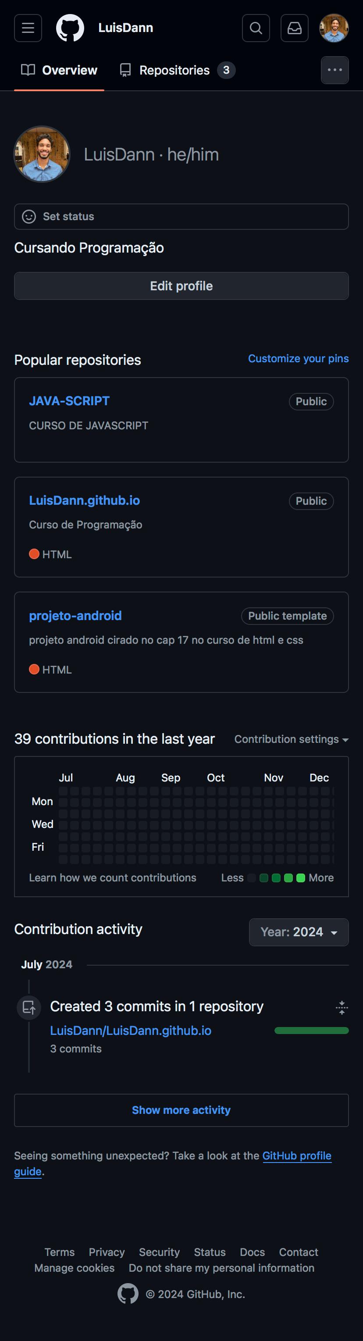Open the navigation hamburger menu

28,28
